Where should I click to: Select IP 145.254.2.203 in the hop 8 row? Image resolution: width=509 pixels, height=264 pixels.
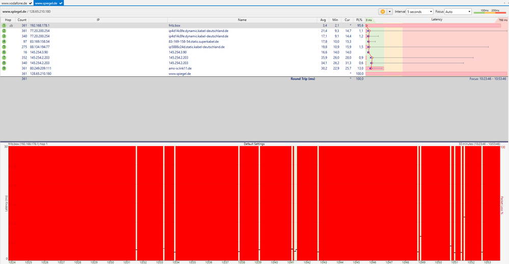click(40, 63)
